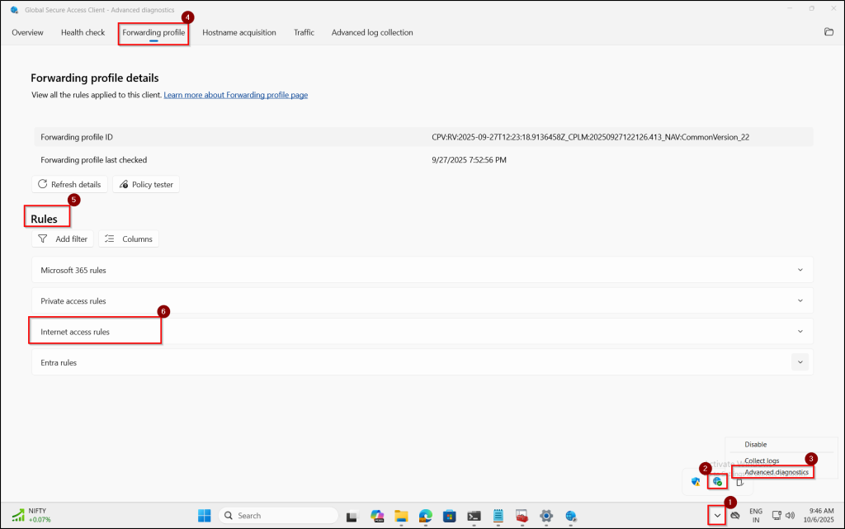Image resolution: width=845 pixels, height=529 pixels.
Task: Open the Hostname acquisition tab
Action: click(239, 33)
